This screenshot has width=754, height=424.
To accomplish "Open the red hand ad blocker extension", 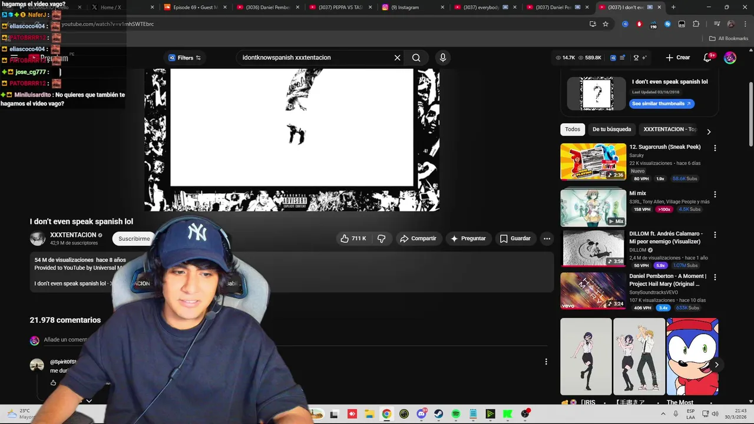I will (x=639, y=24).
